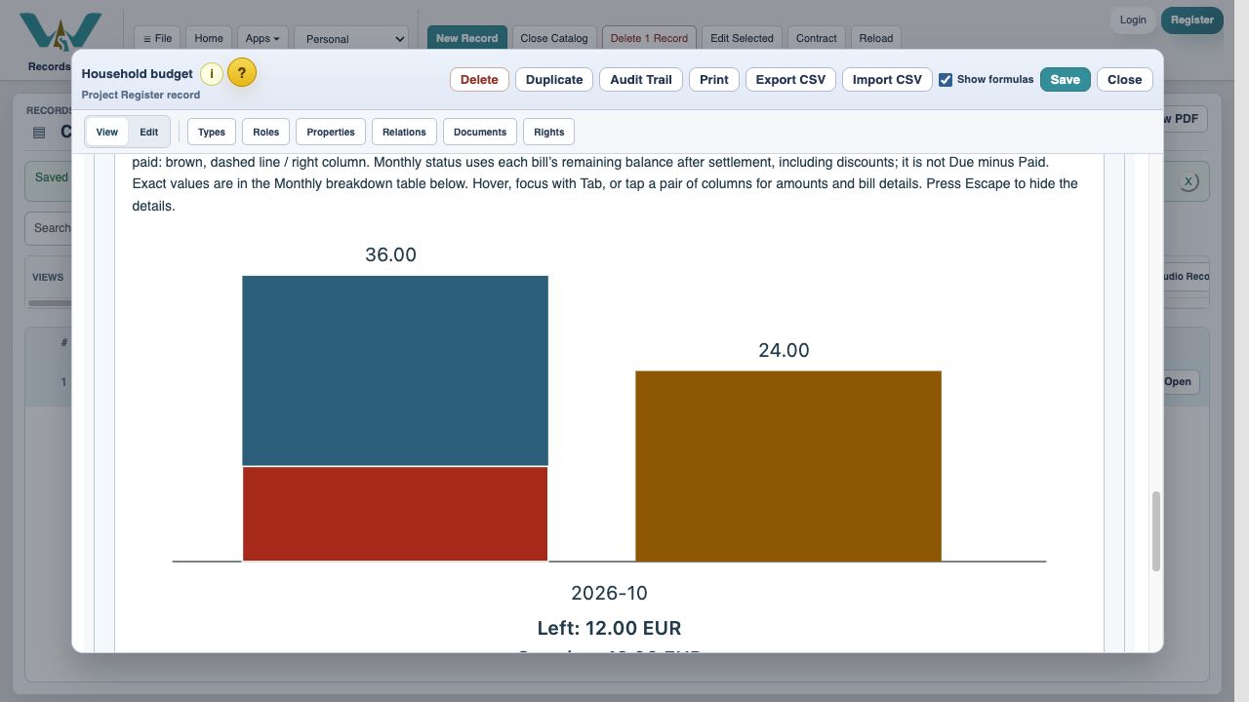Switch to the View tab

point(107,132)
